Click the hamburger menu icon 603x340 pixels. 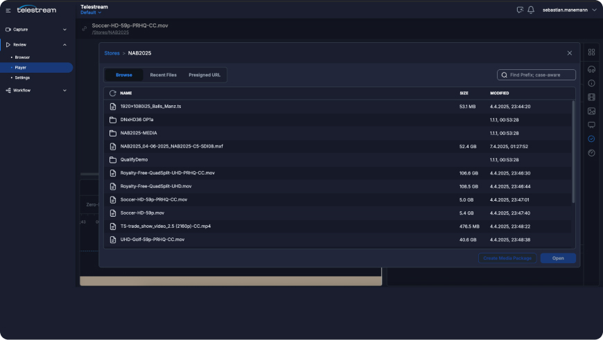point(8,10)
